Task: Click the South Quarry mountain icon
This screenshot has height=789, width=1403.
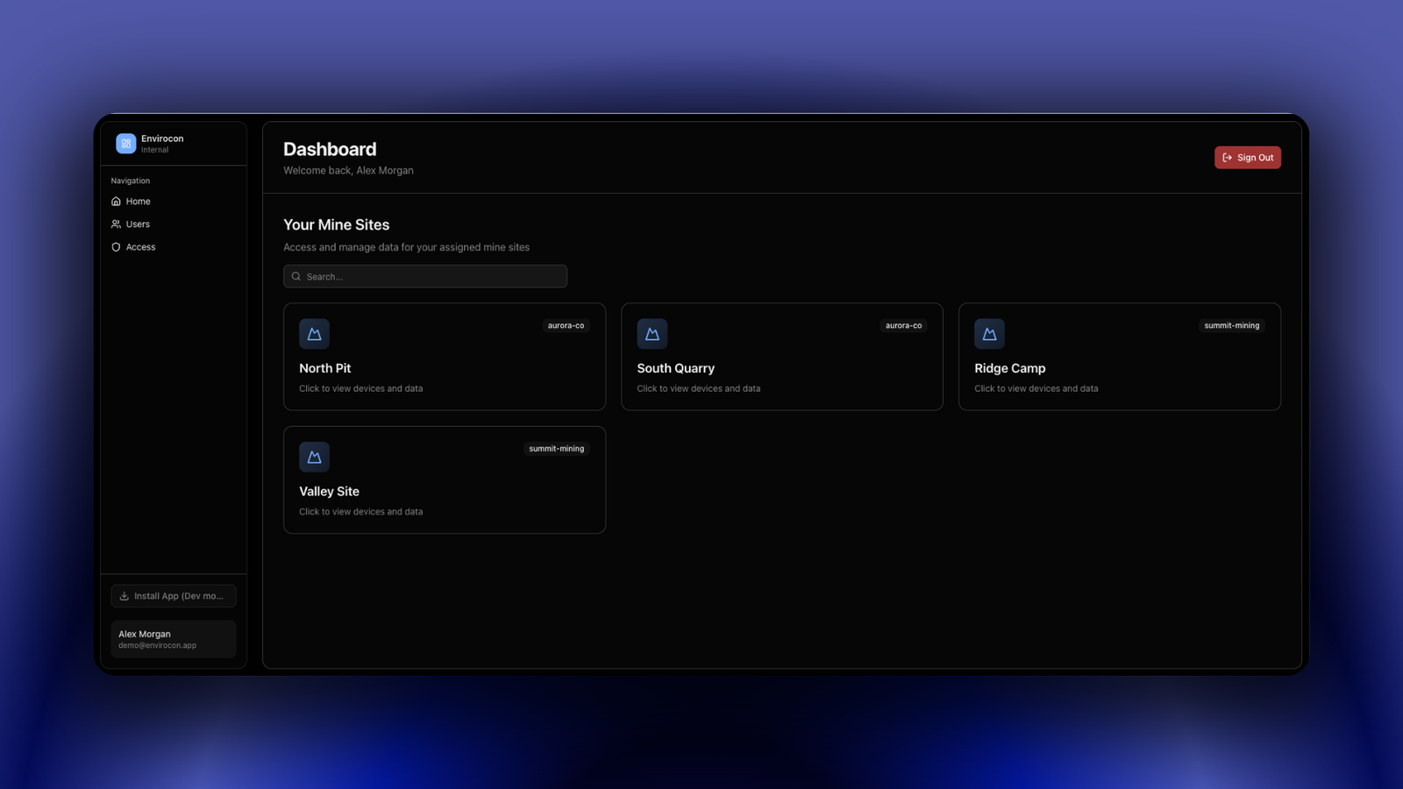Action: pyautogui.click(x=652, y=334)
